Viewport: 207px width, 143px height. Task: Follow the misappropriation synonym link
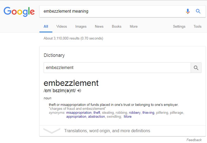[79, 113]
